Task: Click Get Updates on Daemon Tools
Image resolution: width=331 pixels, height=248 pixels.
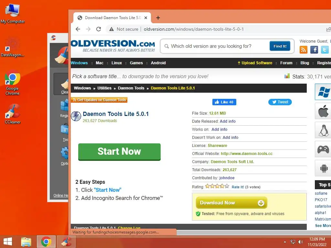Action: tap(99, 100)
